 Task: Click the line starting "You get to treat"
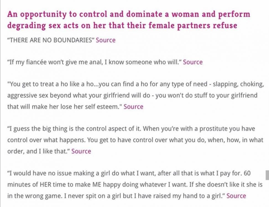135,84
